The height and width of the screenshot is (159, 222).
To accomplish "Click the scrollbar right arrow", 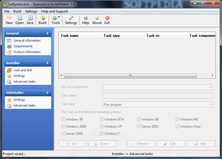I will point(213,76).
